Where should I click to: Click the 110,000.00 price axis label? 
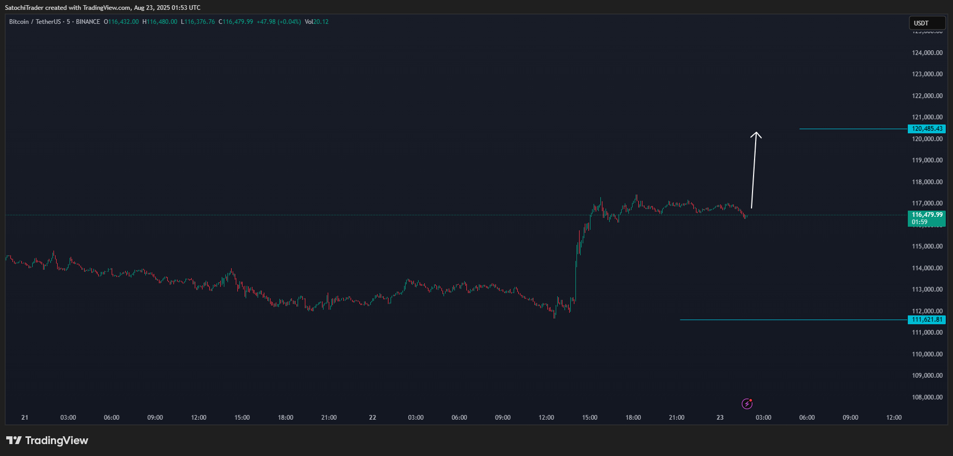tap(927, 354)
